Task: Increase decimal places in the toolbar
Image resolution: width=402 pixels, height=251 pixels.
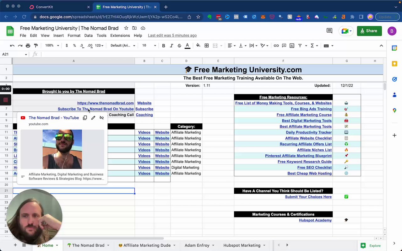Action: tap(90, 45)
